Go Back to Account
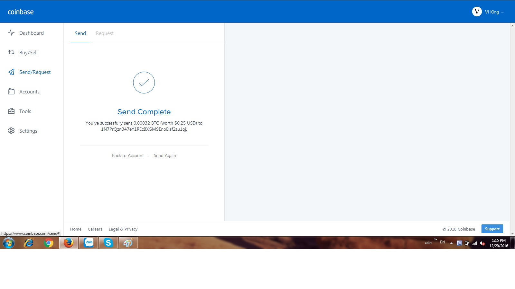This screenshot has width=515, height=289. coord(128,155)
